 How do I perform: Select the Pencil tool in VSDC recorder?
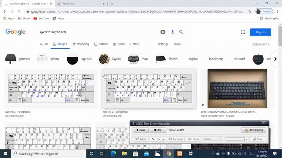[141, 139]
